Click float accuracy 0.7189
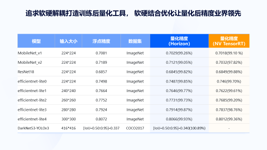Image resolution: width=267 pixels, height=150 pixels. pos(101,62)
